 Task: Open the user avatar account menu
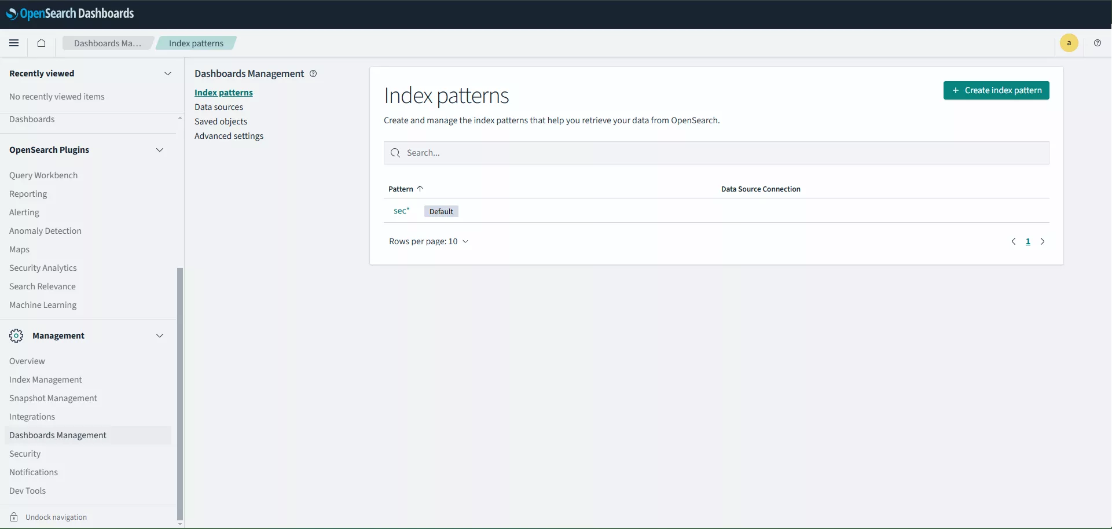point(1069,43)
